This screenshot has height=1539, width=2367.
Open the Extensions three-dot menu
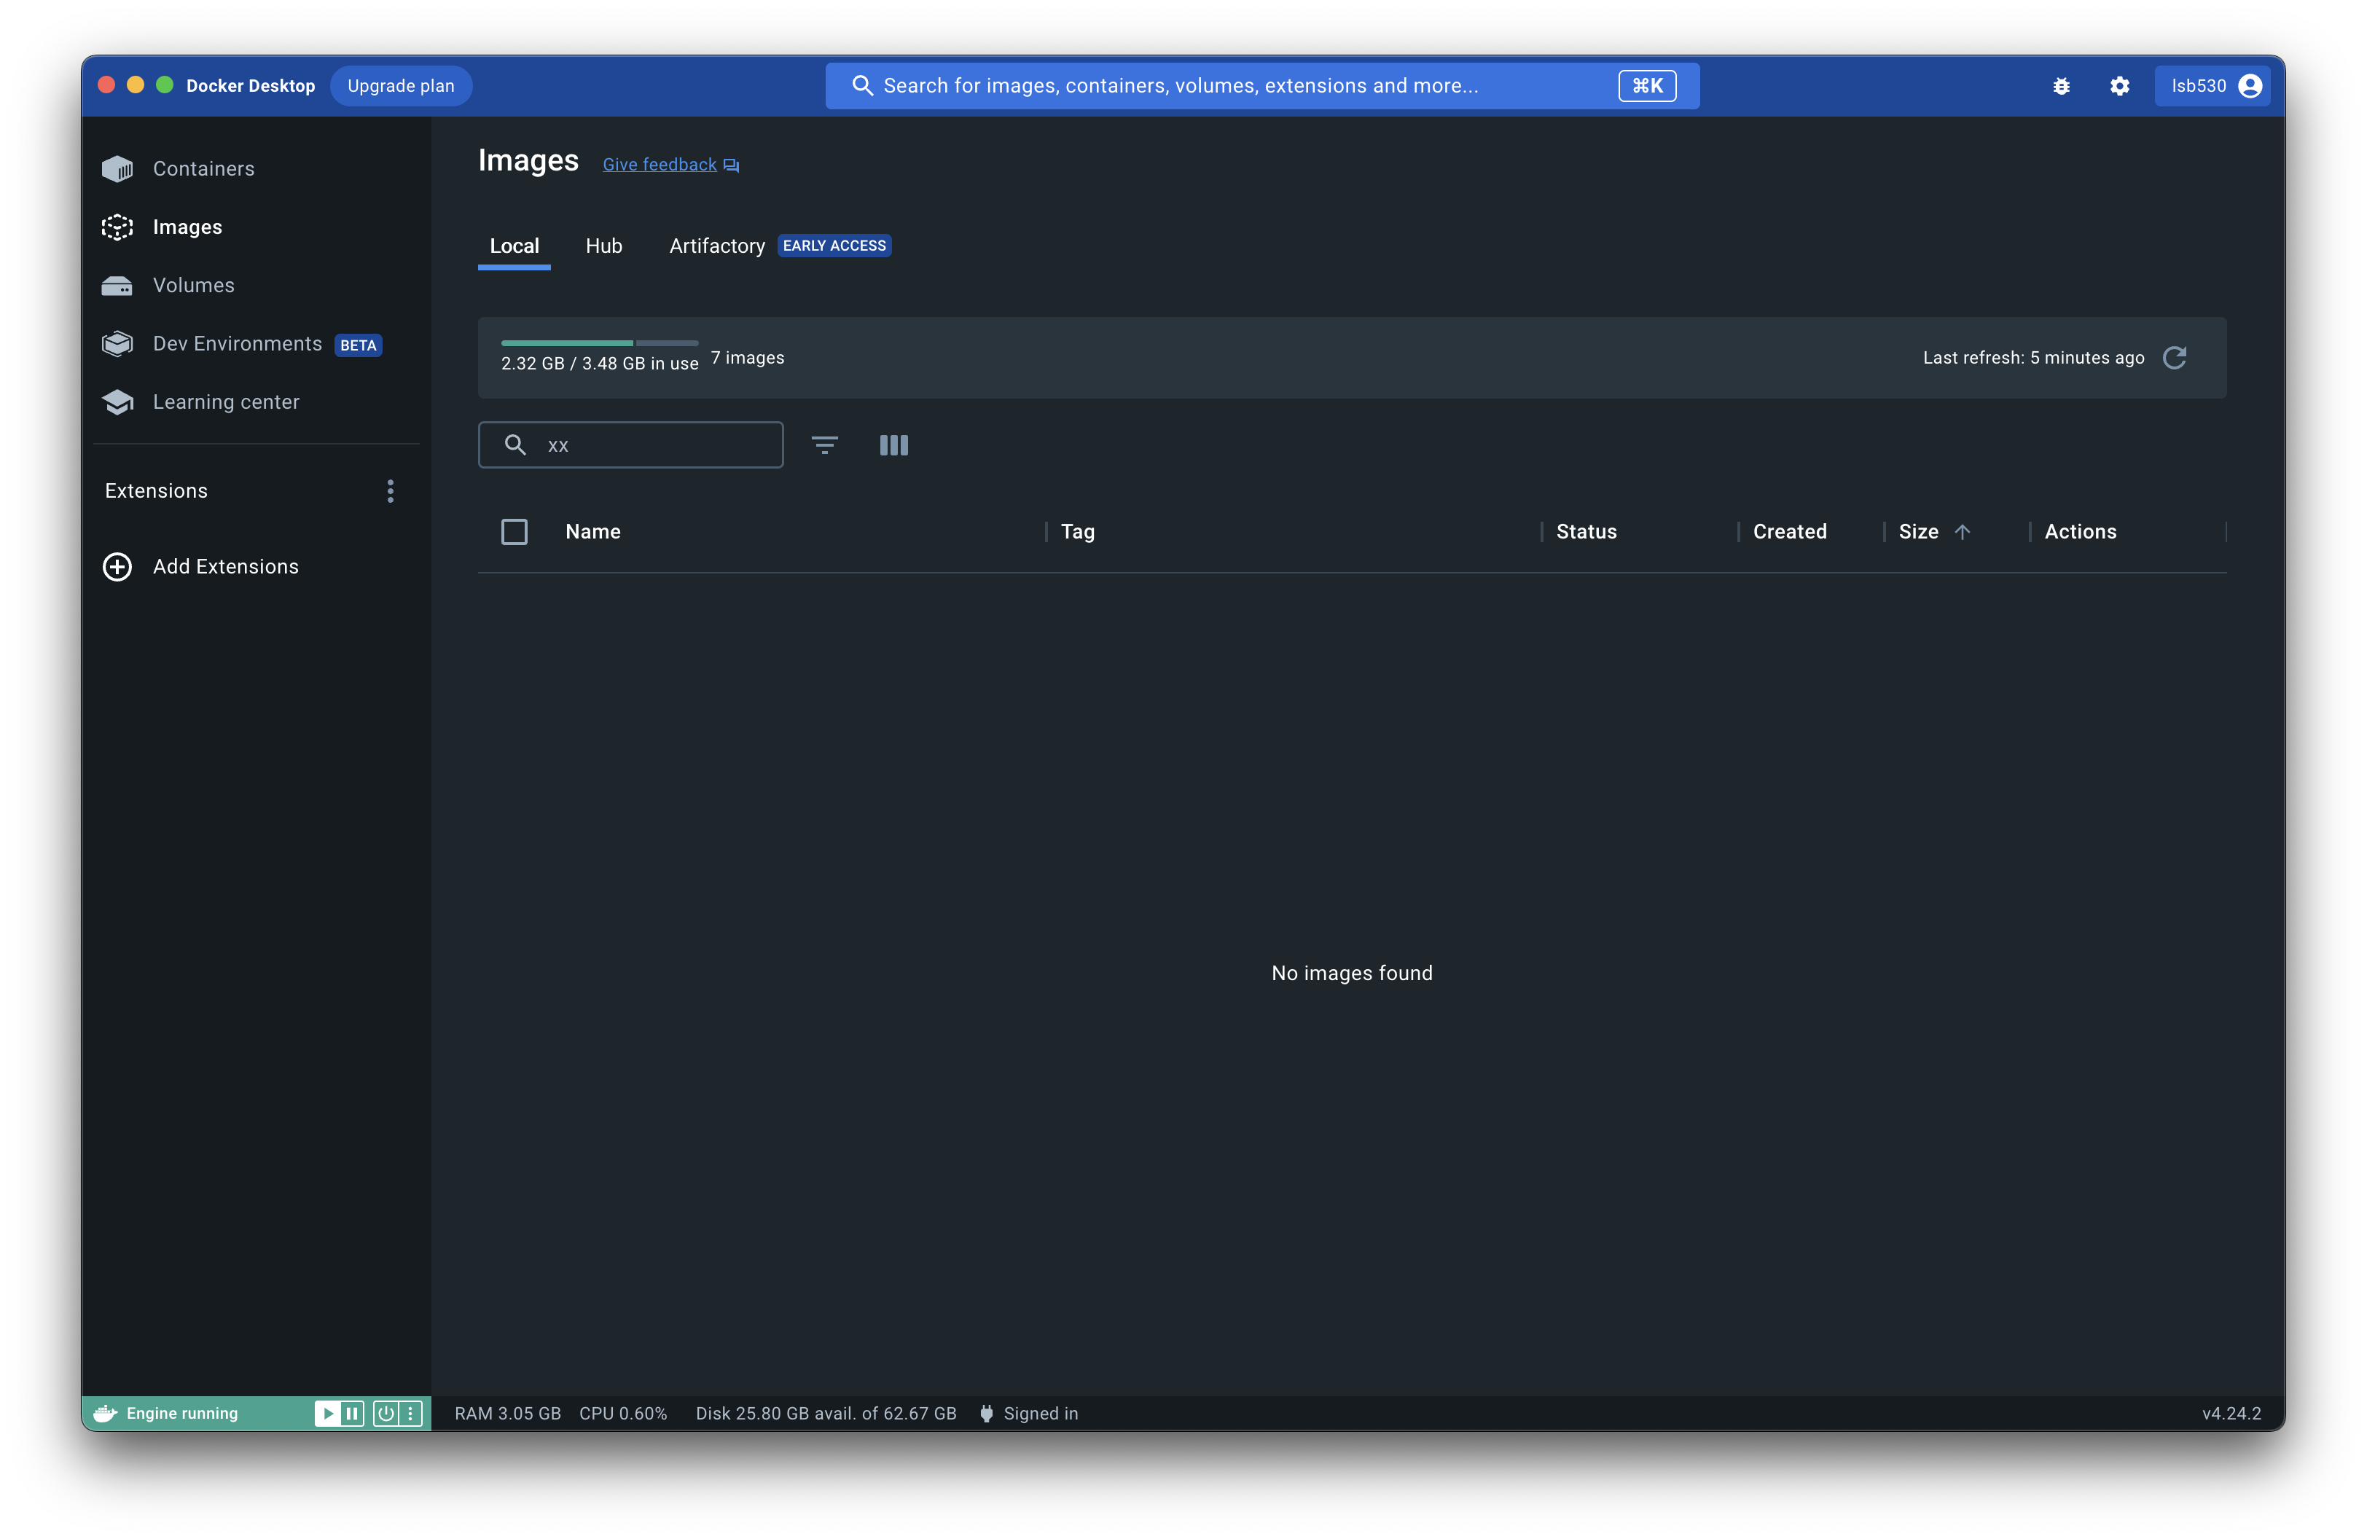(x=390, y=491)
